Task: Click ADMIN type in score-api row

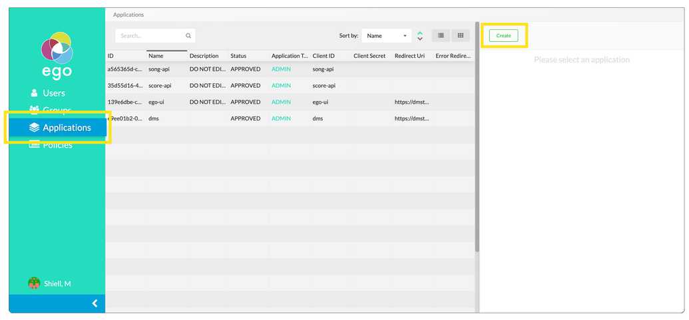Action: (x=281, y=86)
